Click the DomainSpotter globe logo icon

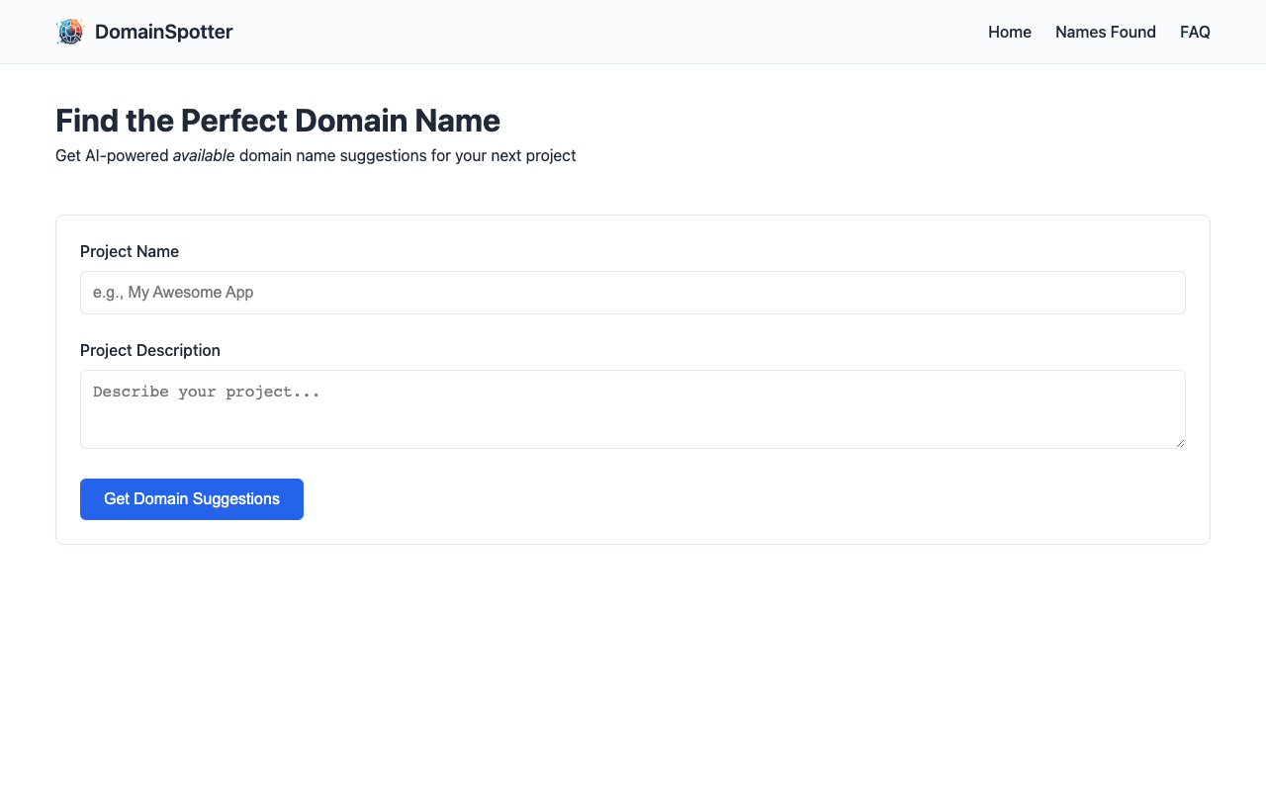[70, 32]
